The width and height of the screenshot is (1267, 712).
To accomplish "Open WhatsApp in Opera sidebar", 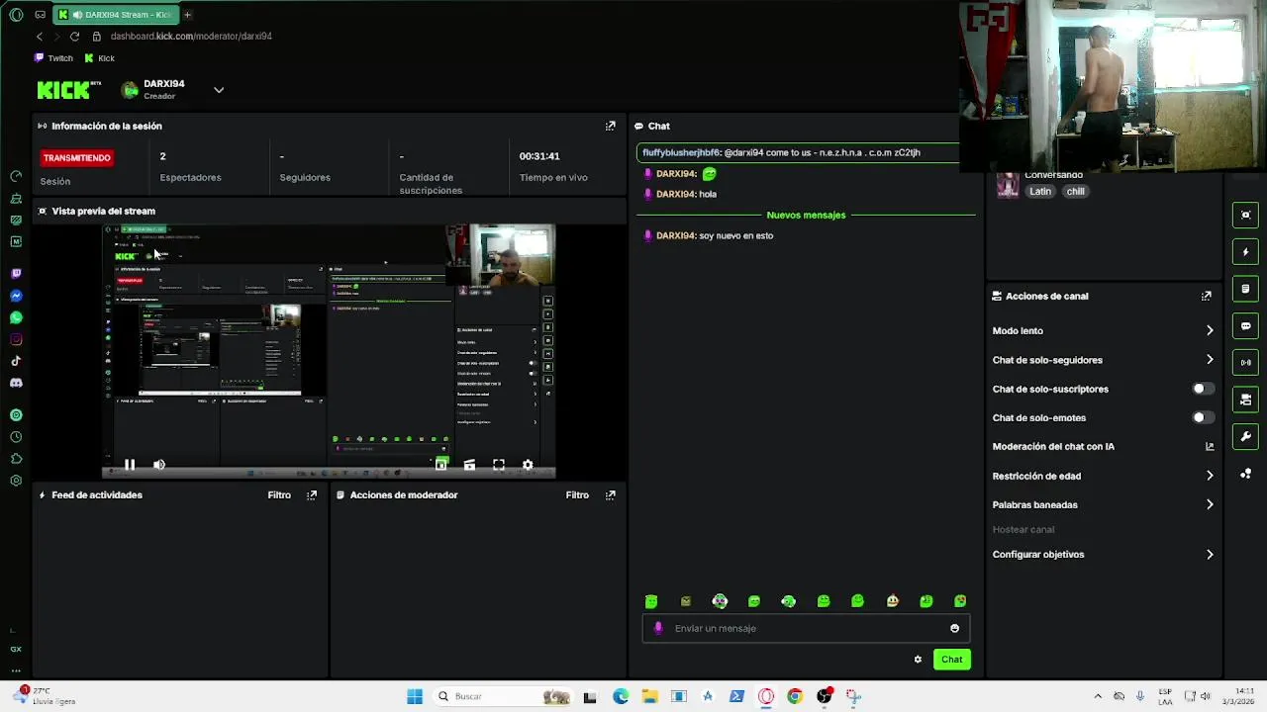I will (x=16, y=317).
